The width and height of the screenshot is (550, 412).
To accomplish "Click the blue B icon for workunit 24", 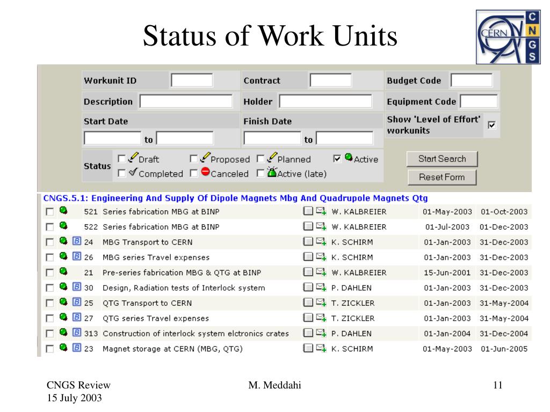I will click(x=77, y=241).
